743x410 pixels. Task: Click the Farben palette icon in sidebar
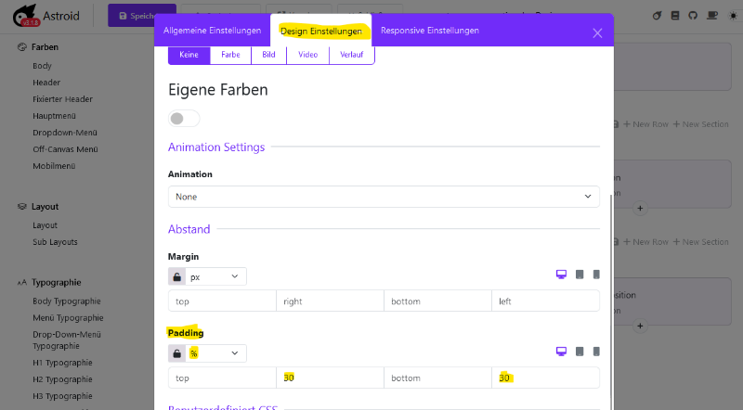click(x=21, y=47)
